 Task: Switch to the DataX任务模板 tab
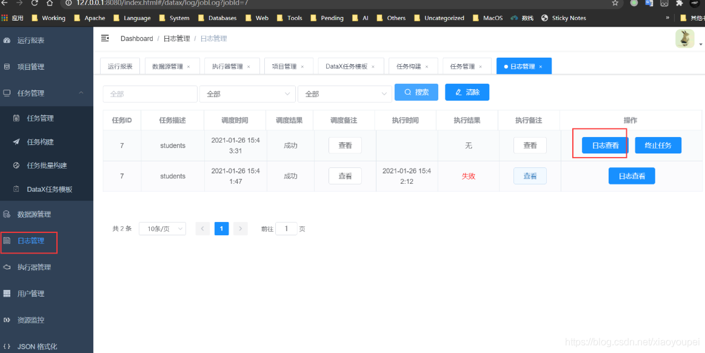point(347,67)
